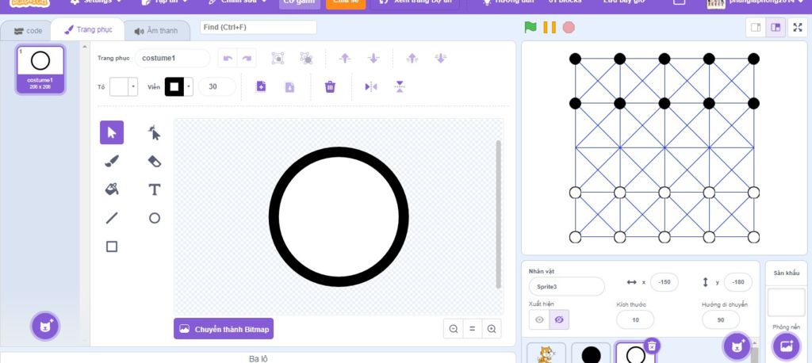812x363 pixels.
Task: Stop the project with red button
Action: pyautogui.click(x=569, y=28)
